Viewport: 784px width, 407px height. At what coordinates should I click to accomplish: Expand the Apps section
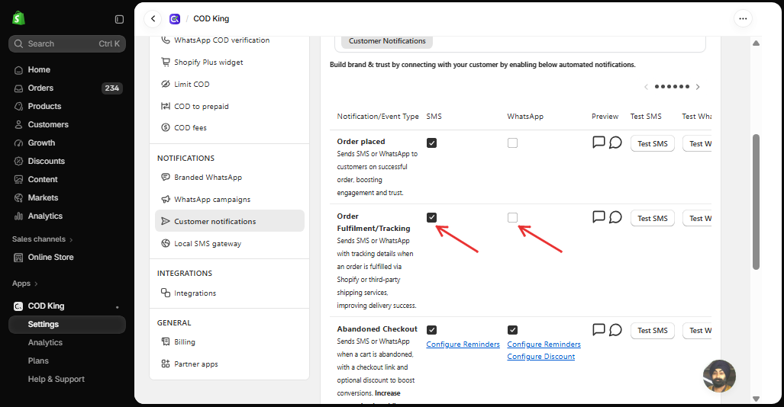[x=25, y=284]
